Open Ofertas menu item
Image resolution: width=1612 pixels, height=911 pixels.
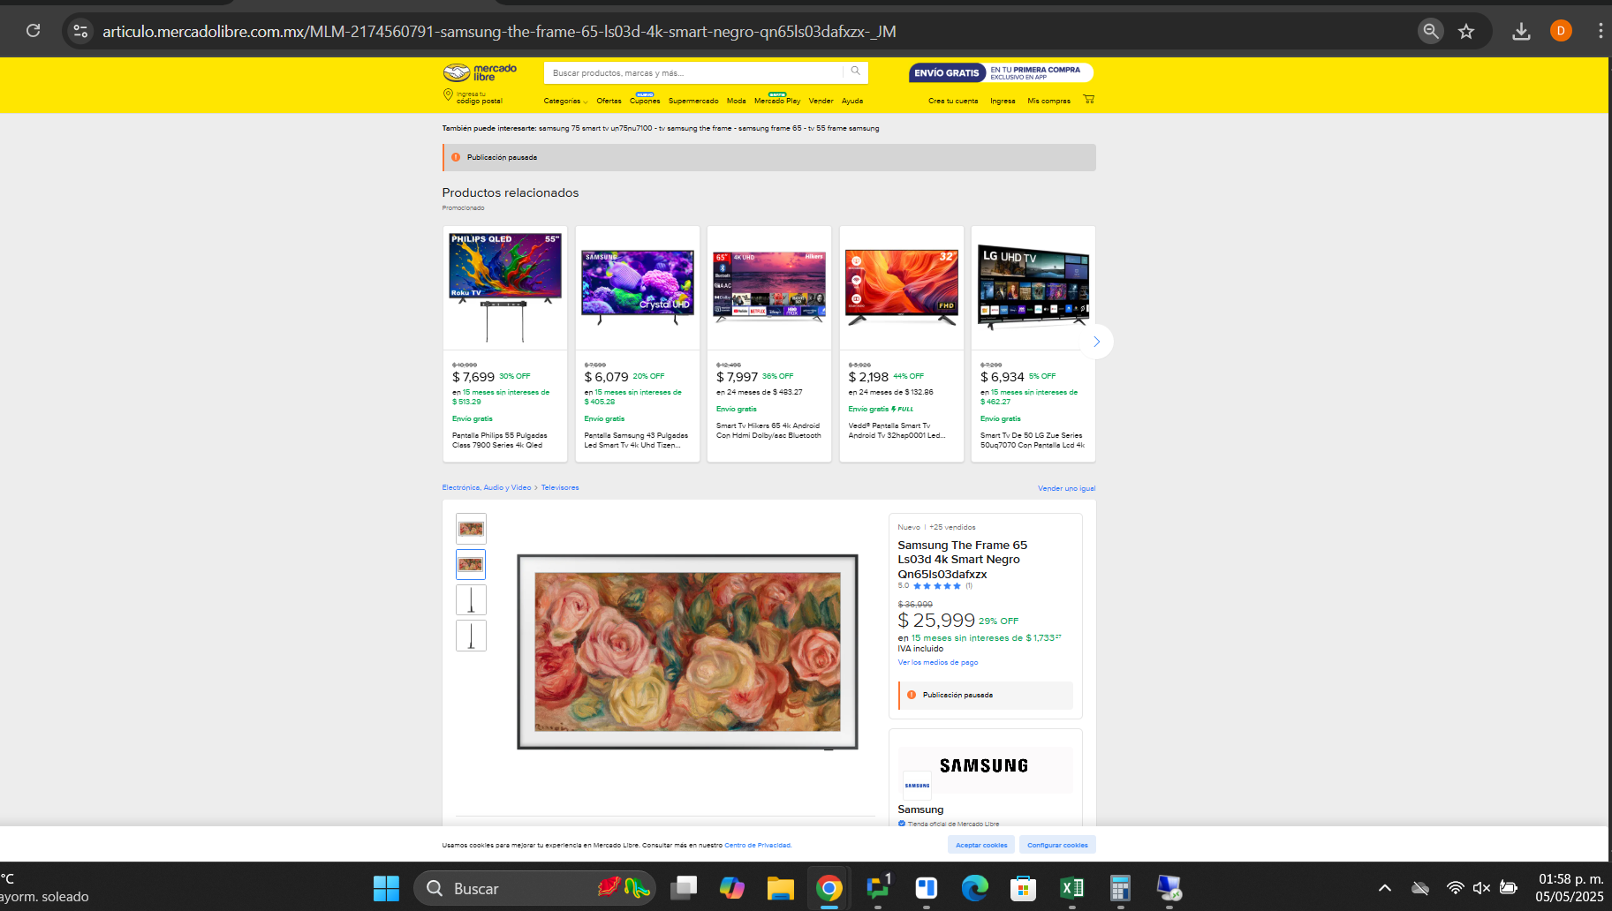(x=609, y=101)
